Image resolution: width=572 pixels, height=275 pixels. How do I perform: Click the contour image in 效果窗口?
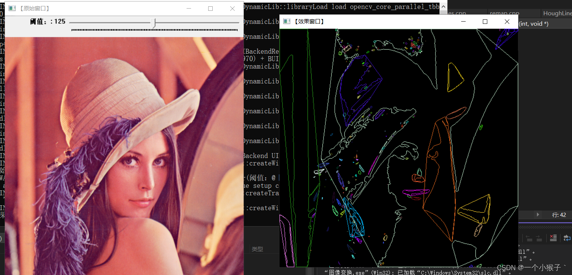399,148
